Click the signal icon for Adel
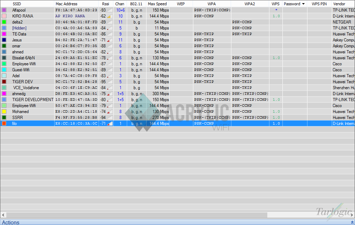The image size is (355, 225). click(110, 75)
